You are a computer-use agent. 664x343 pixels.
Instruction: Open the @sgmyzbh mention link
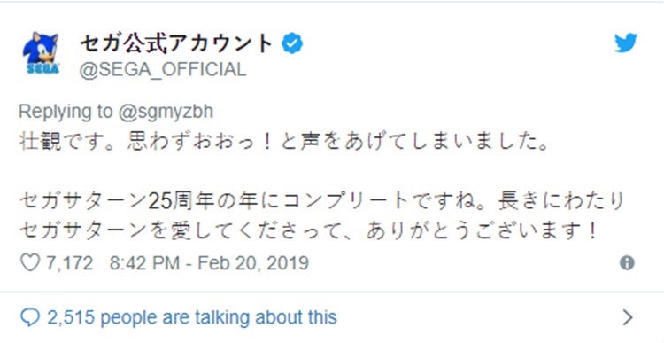point(166,112)
